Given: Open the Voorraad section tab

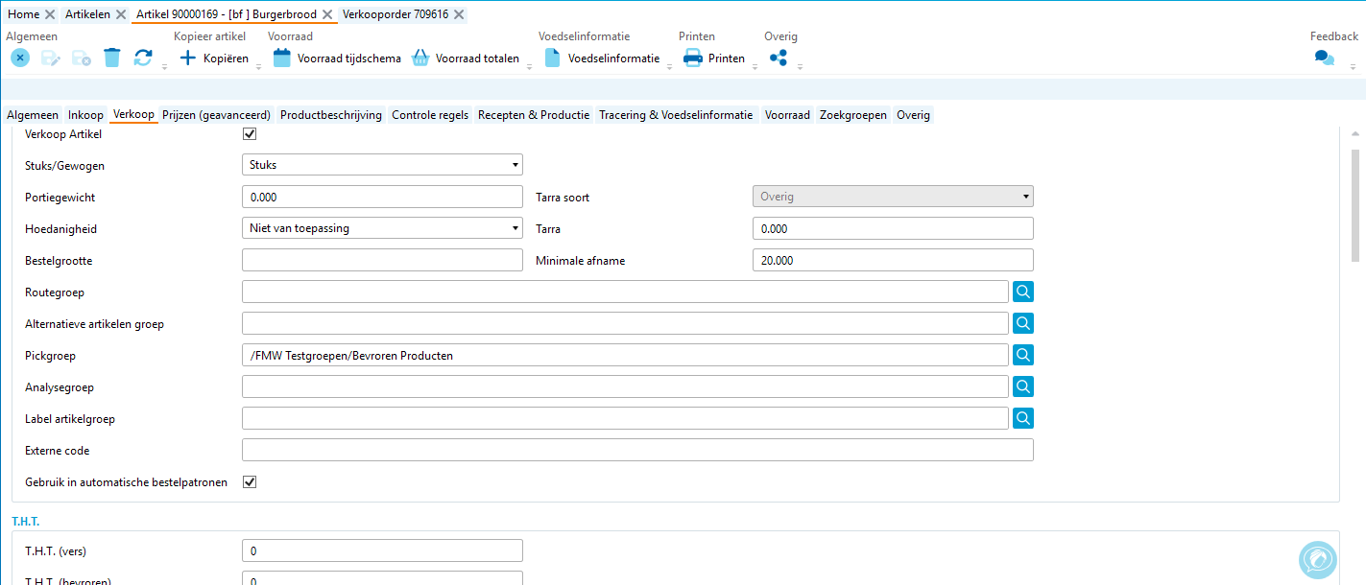Looking at the screenshot, I should click(x=787, y=115).
